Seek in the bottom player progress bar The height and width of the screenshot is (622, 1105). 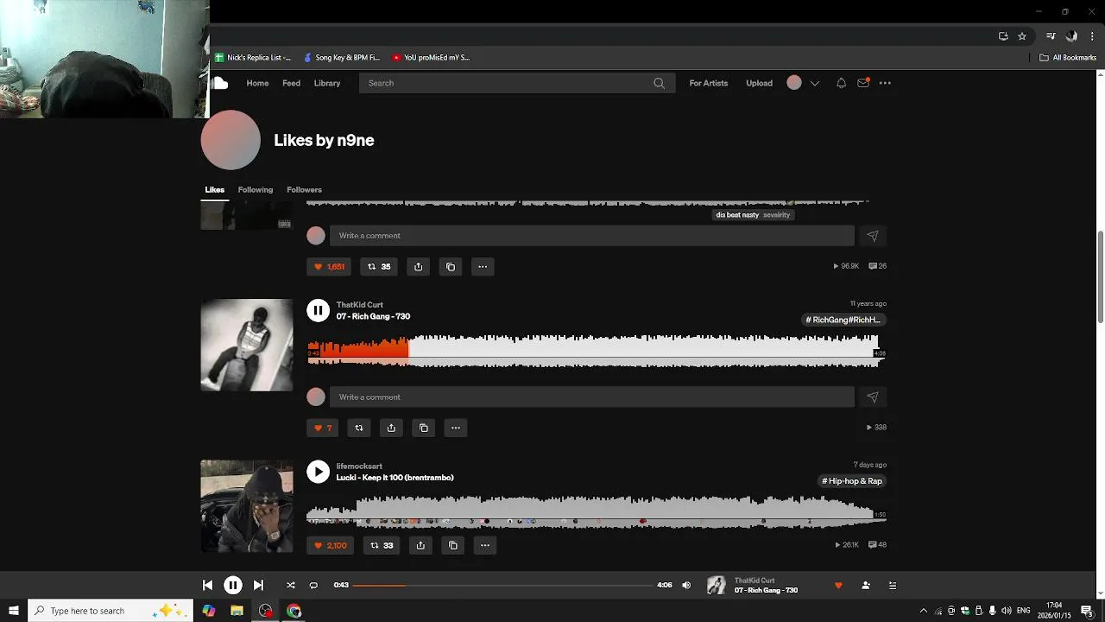pos(503,585)
